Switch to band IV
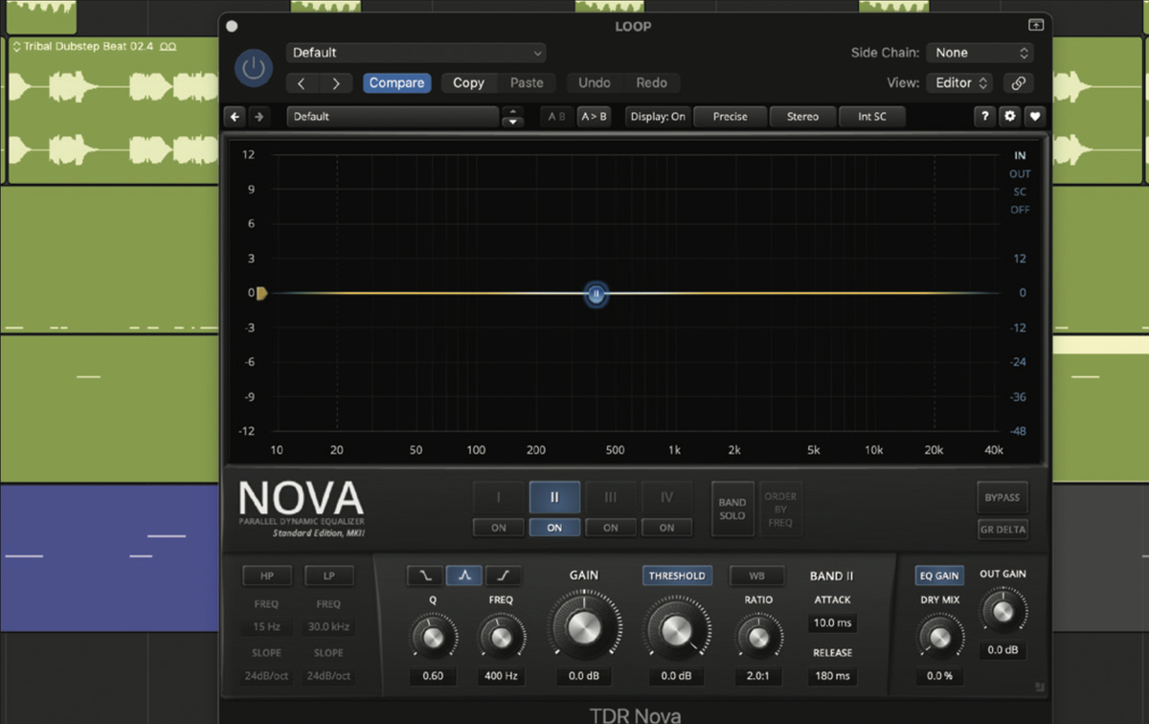 click(666, 497)
